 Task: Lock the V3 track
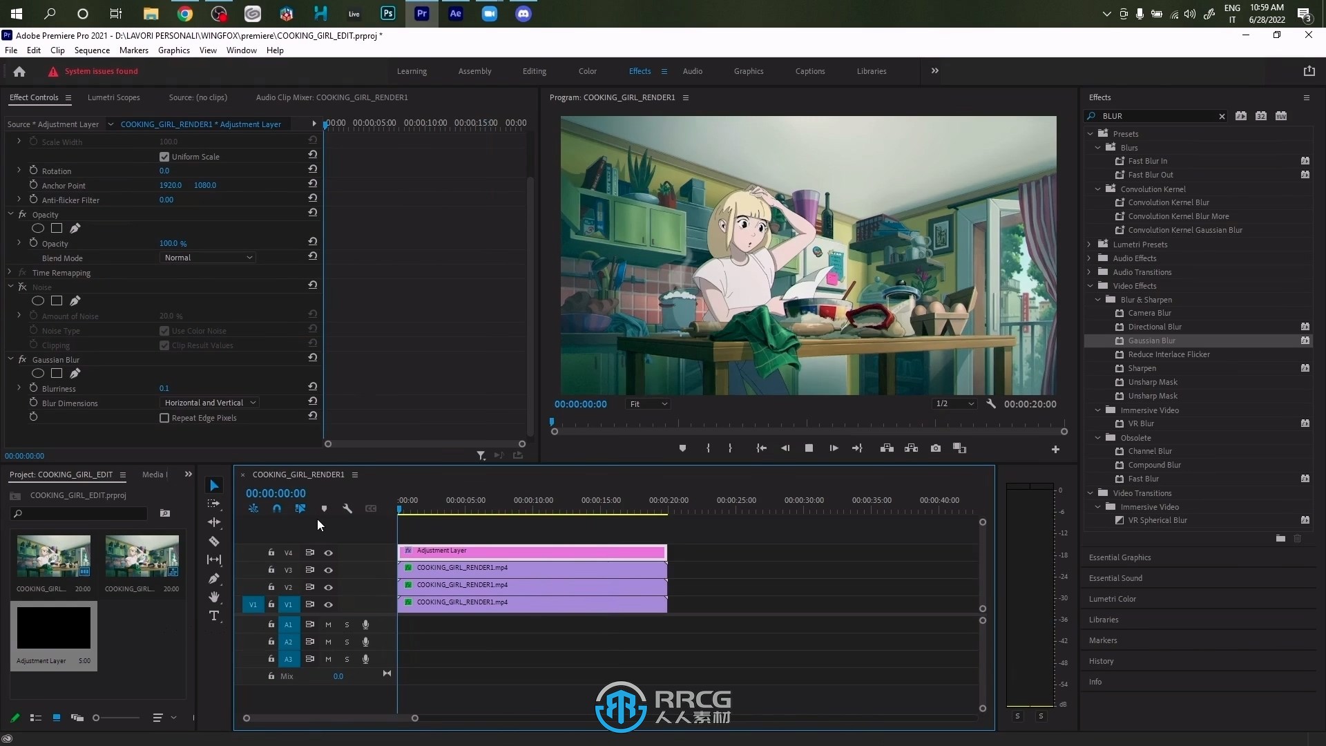271,570
